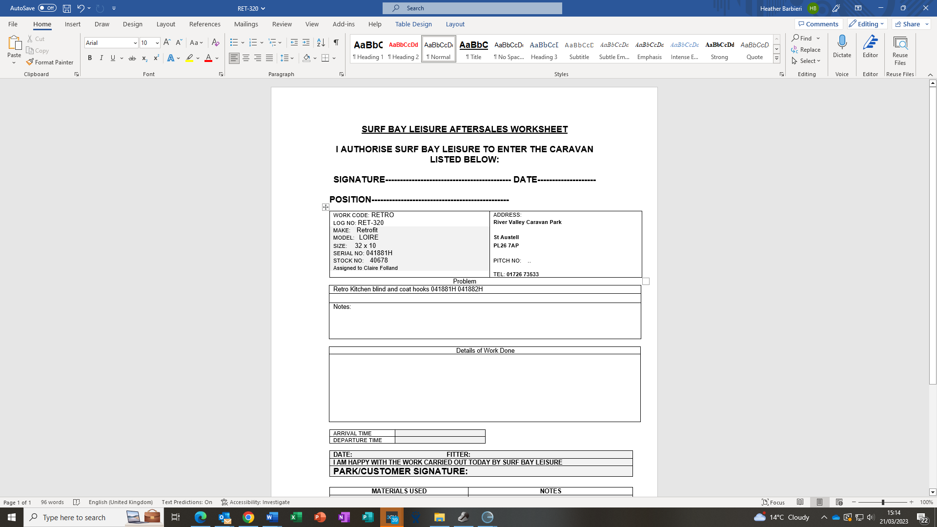Open the Mailings ribbon tab

[246, 24]
